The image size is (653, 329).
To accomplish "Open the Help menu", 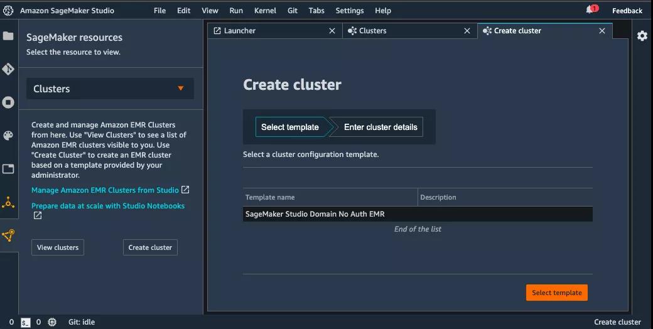I will pyautogui.click(x=383, y=11).
